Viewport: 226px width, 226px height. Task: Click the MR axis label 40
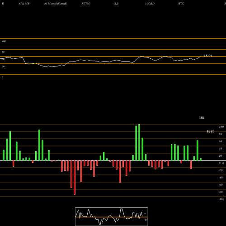221,149
